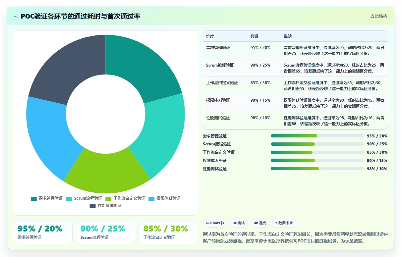Image resolution: width=401 pixels, height=257 pixels.
Task: Open the 90% / 25% Scrum流程验证 card
Action: [x=105, y=232]
